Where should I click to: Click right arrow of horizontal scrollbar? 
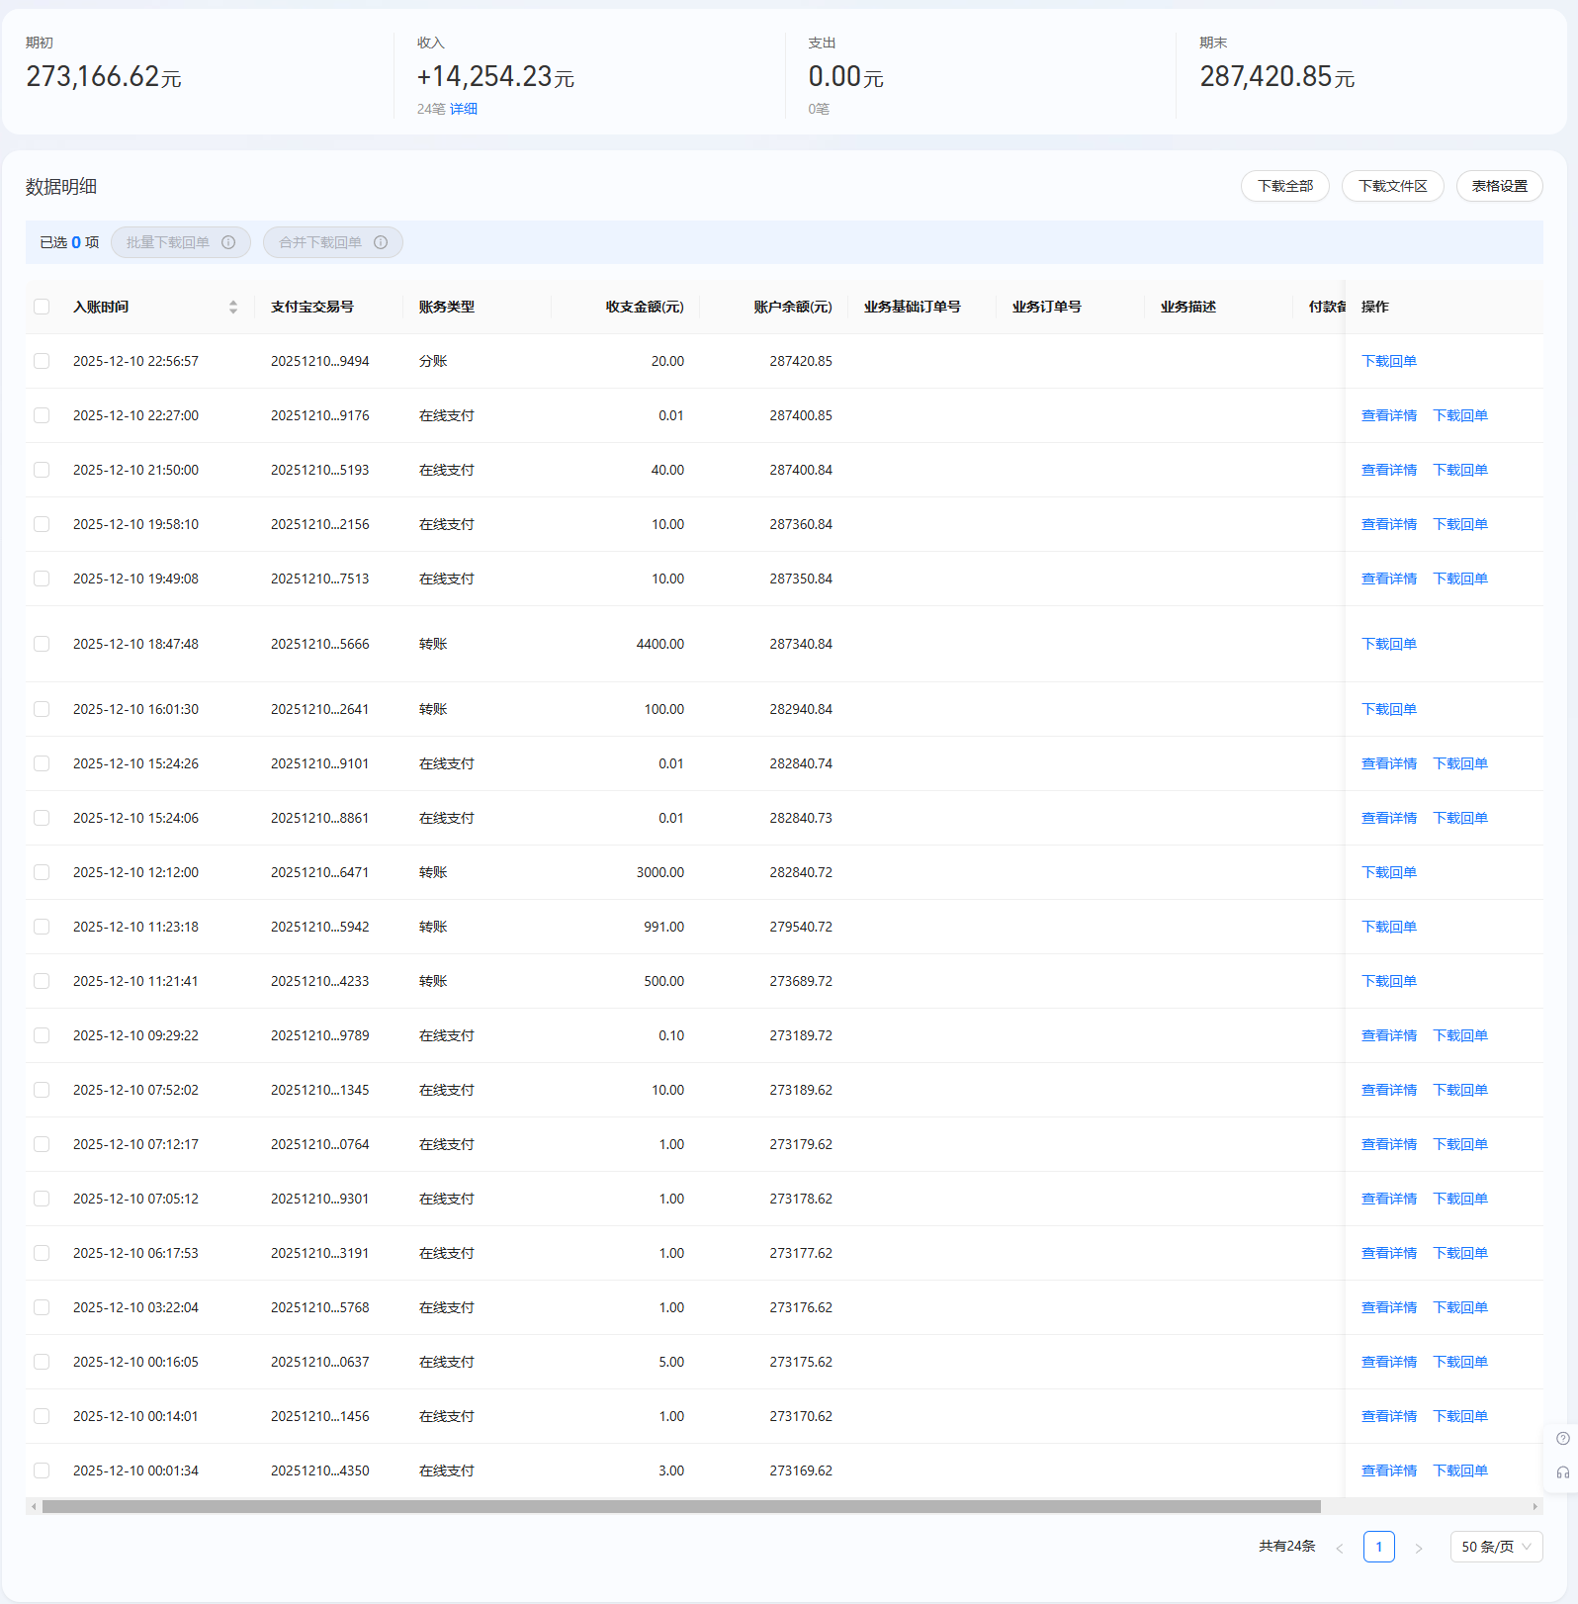point(1535,1507)
